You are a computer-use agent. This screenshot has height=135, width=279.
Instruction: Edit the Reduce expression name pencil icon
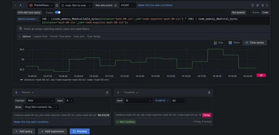tap(33, 92)
